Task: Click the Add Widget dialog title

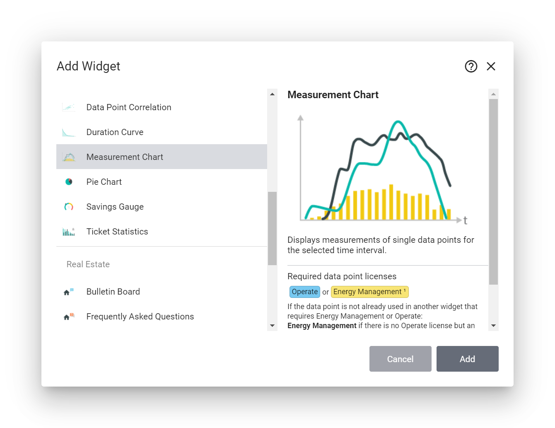Action: click(88, 66)
